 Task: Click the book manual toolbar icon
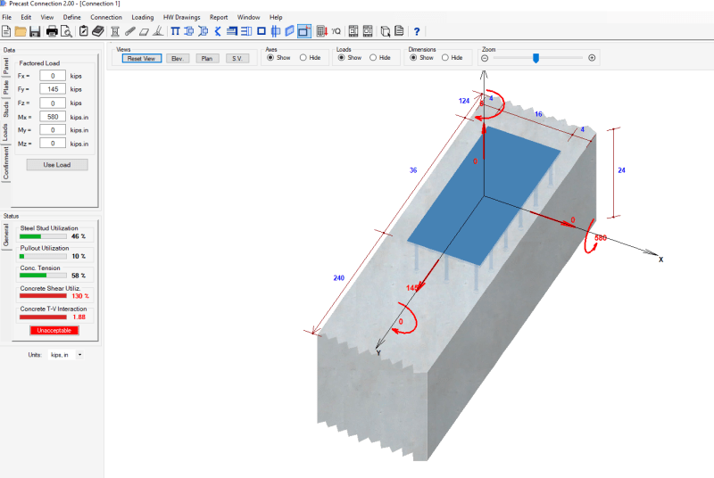click(98, 31)
